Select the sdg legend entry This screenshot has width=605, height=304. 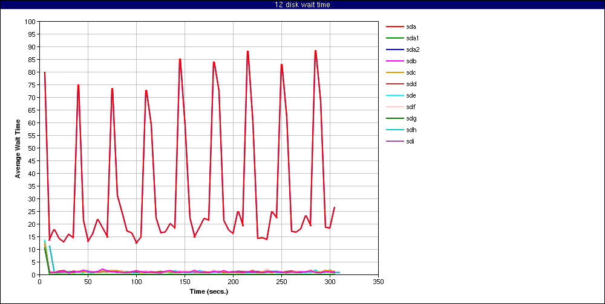[401, 118]
